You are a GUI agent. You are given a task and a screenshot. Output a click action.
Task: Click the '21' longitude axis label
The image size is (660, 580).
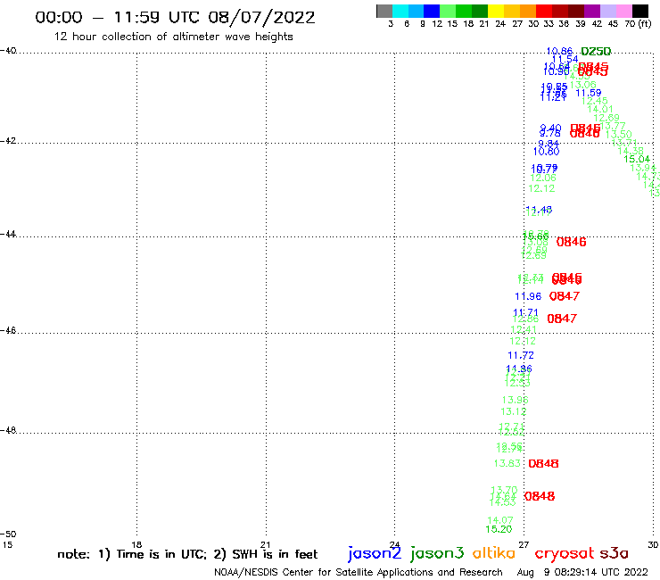[265, 544]
